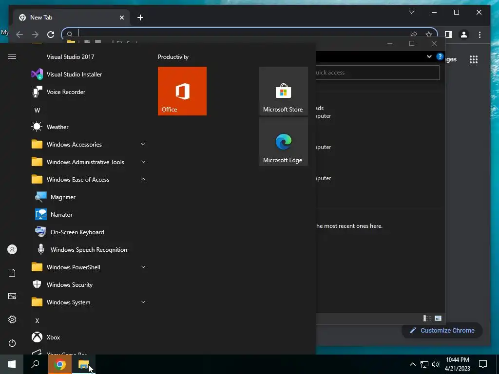This screenshot has height=374, width=499.
Task: Expand Windows PowerShell folder
Action: coord(89,267)
